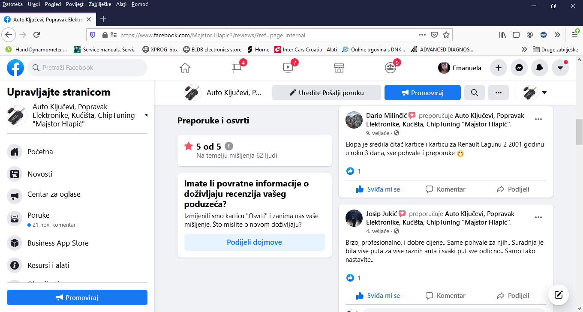Share Josip Jukić's review via Podijeli

tap(513, 295)
